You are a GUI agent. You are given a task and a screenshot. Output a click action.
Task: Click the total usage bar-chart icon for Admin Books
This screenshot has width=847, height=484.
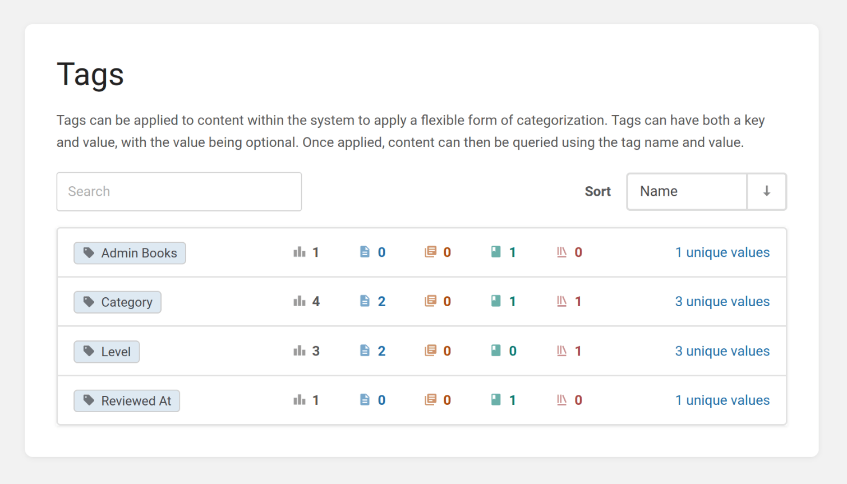pyautogui.click(x=300, y=252)
